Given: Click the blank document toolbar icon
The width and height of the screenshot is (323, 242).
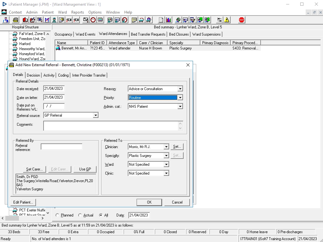Looking at the screenshot, I should coord(161,20).
